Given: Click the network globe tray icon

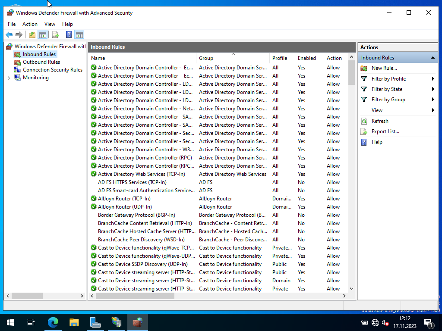Looking at the screenshot, I should tap(375, 322).
